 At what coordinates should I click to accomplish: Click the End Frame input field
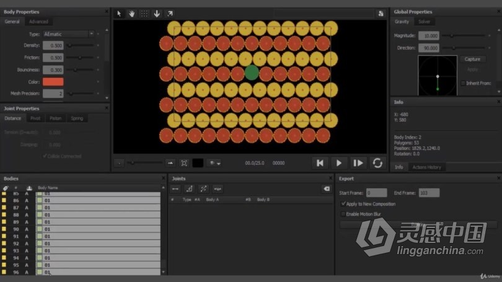(x=429, y=193)
